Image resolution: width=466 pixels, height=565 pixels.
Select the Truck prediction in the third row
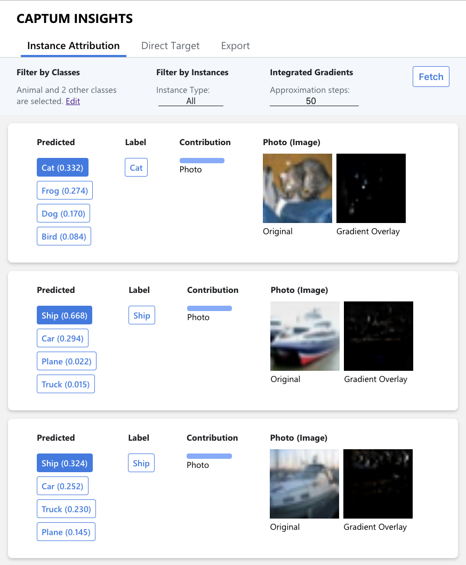tap(66, 508)
